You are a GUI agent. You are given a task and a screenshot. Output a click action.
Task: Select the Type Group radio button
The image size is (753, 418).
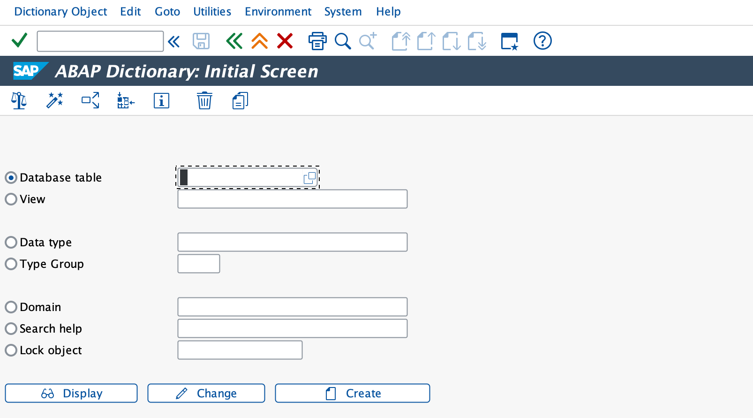pos(11,264)
